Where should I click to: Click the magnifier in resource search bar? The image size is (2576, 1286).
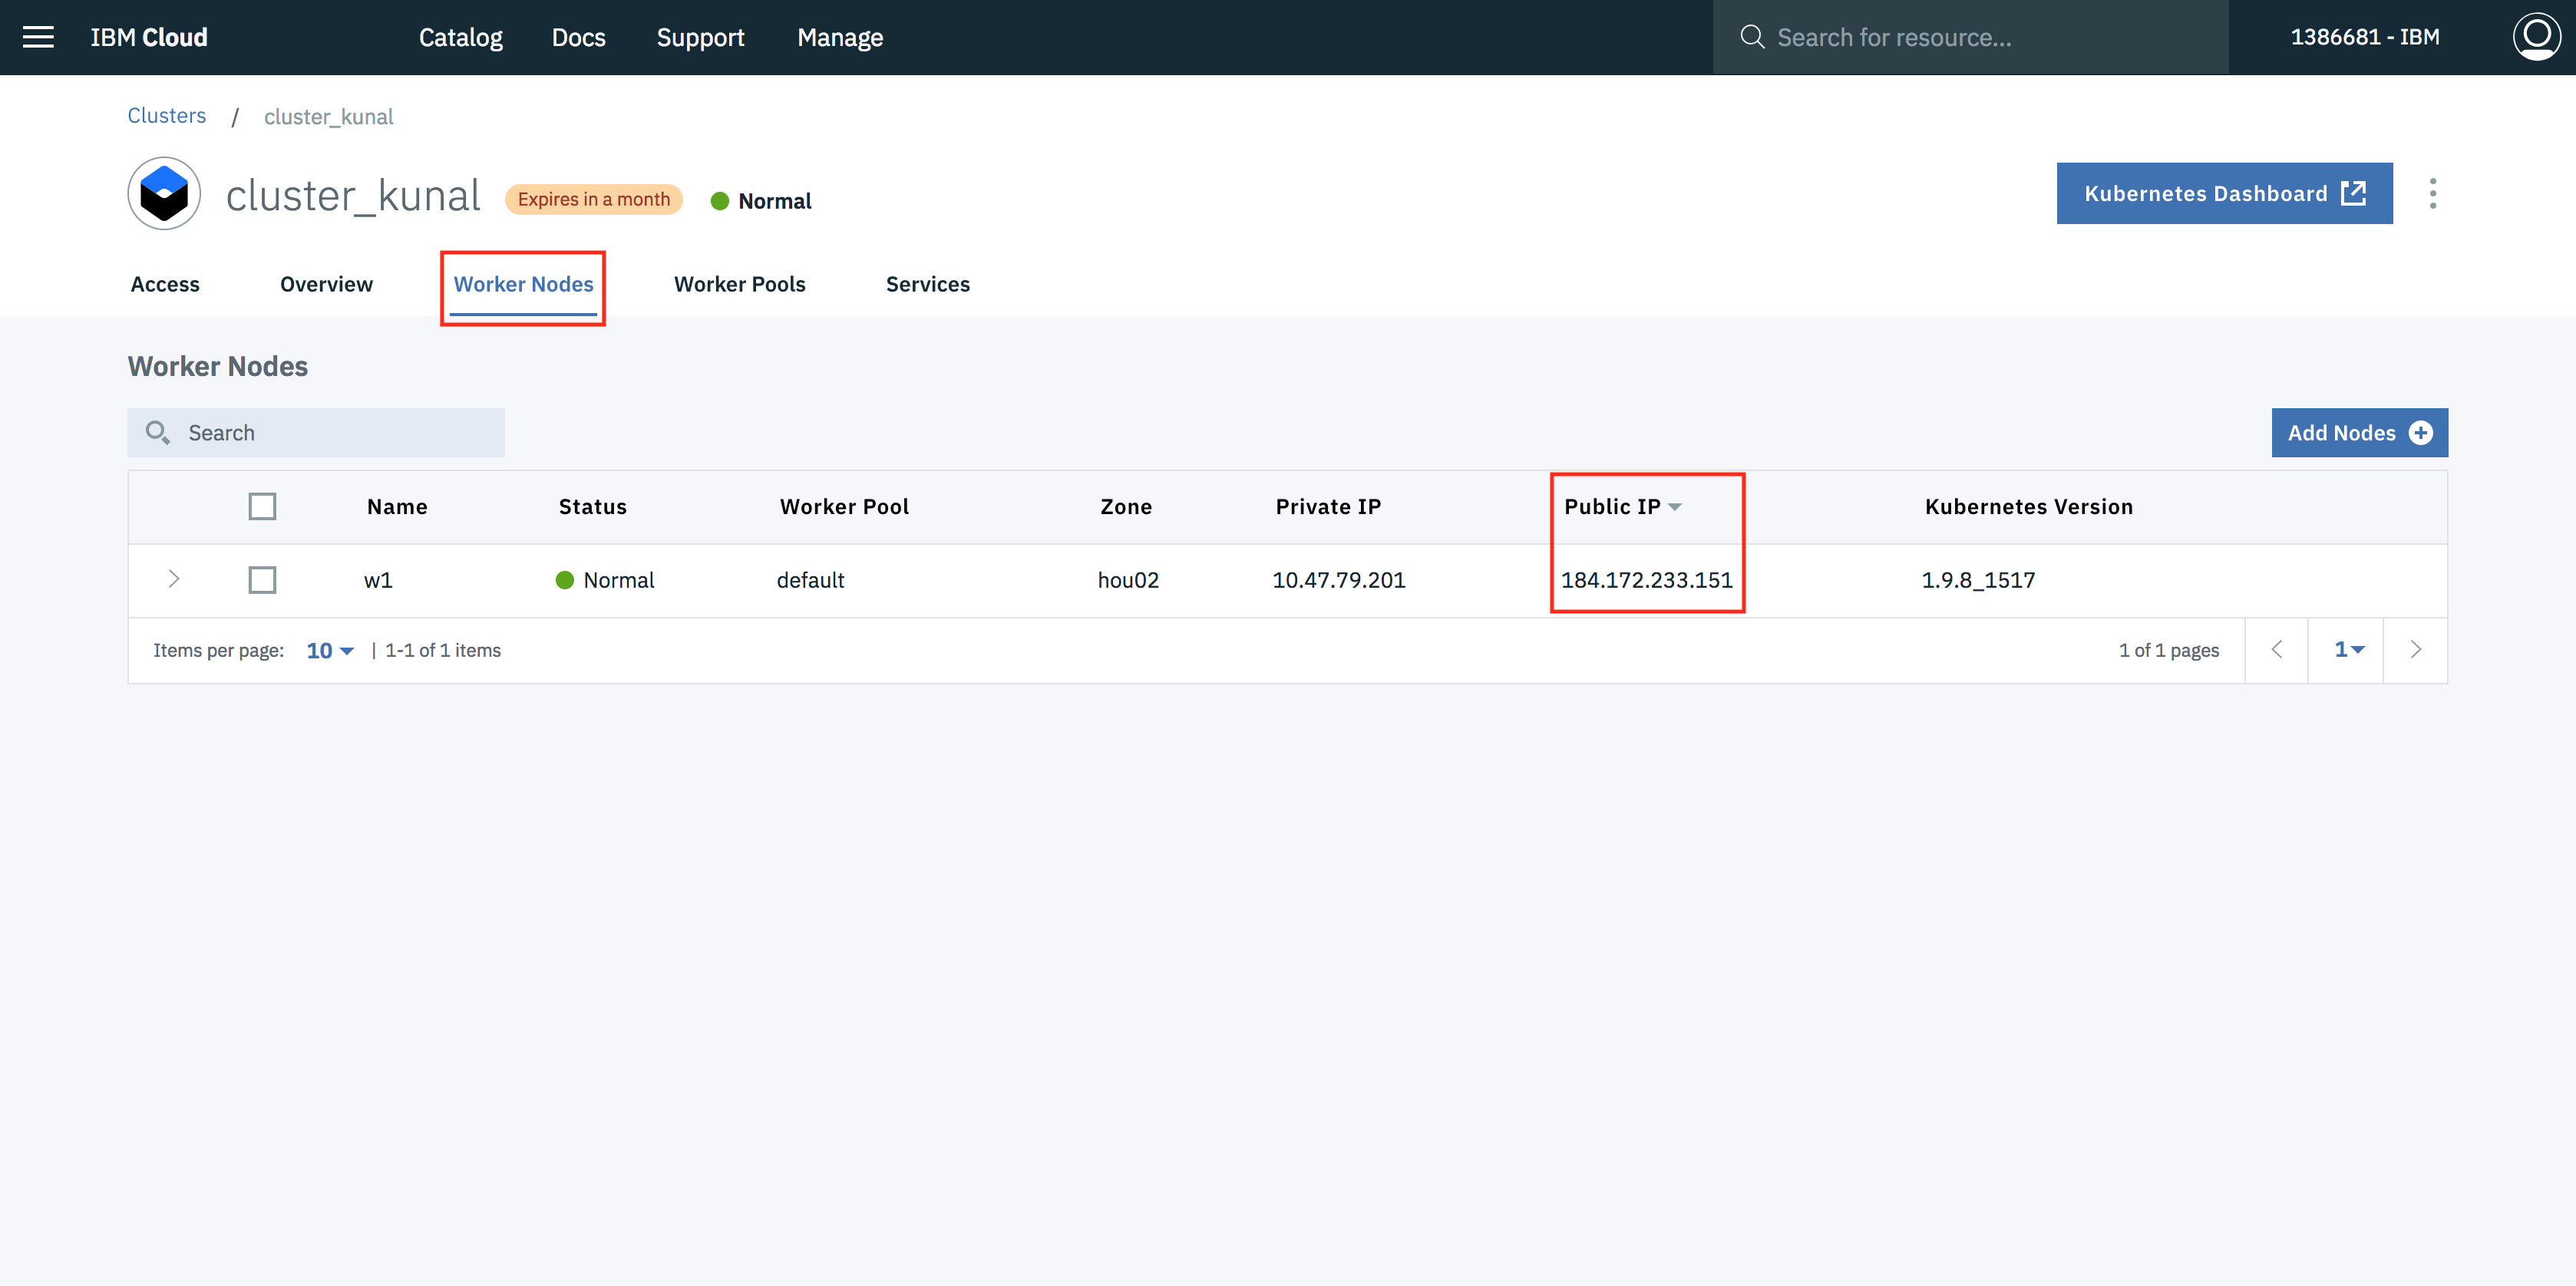(1752, 37)
